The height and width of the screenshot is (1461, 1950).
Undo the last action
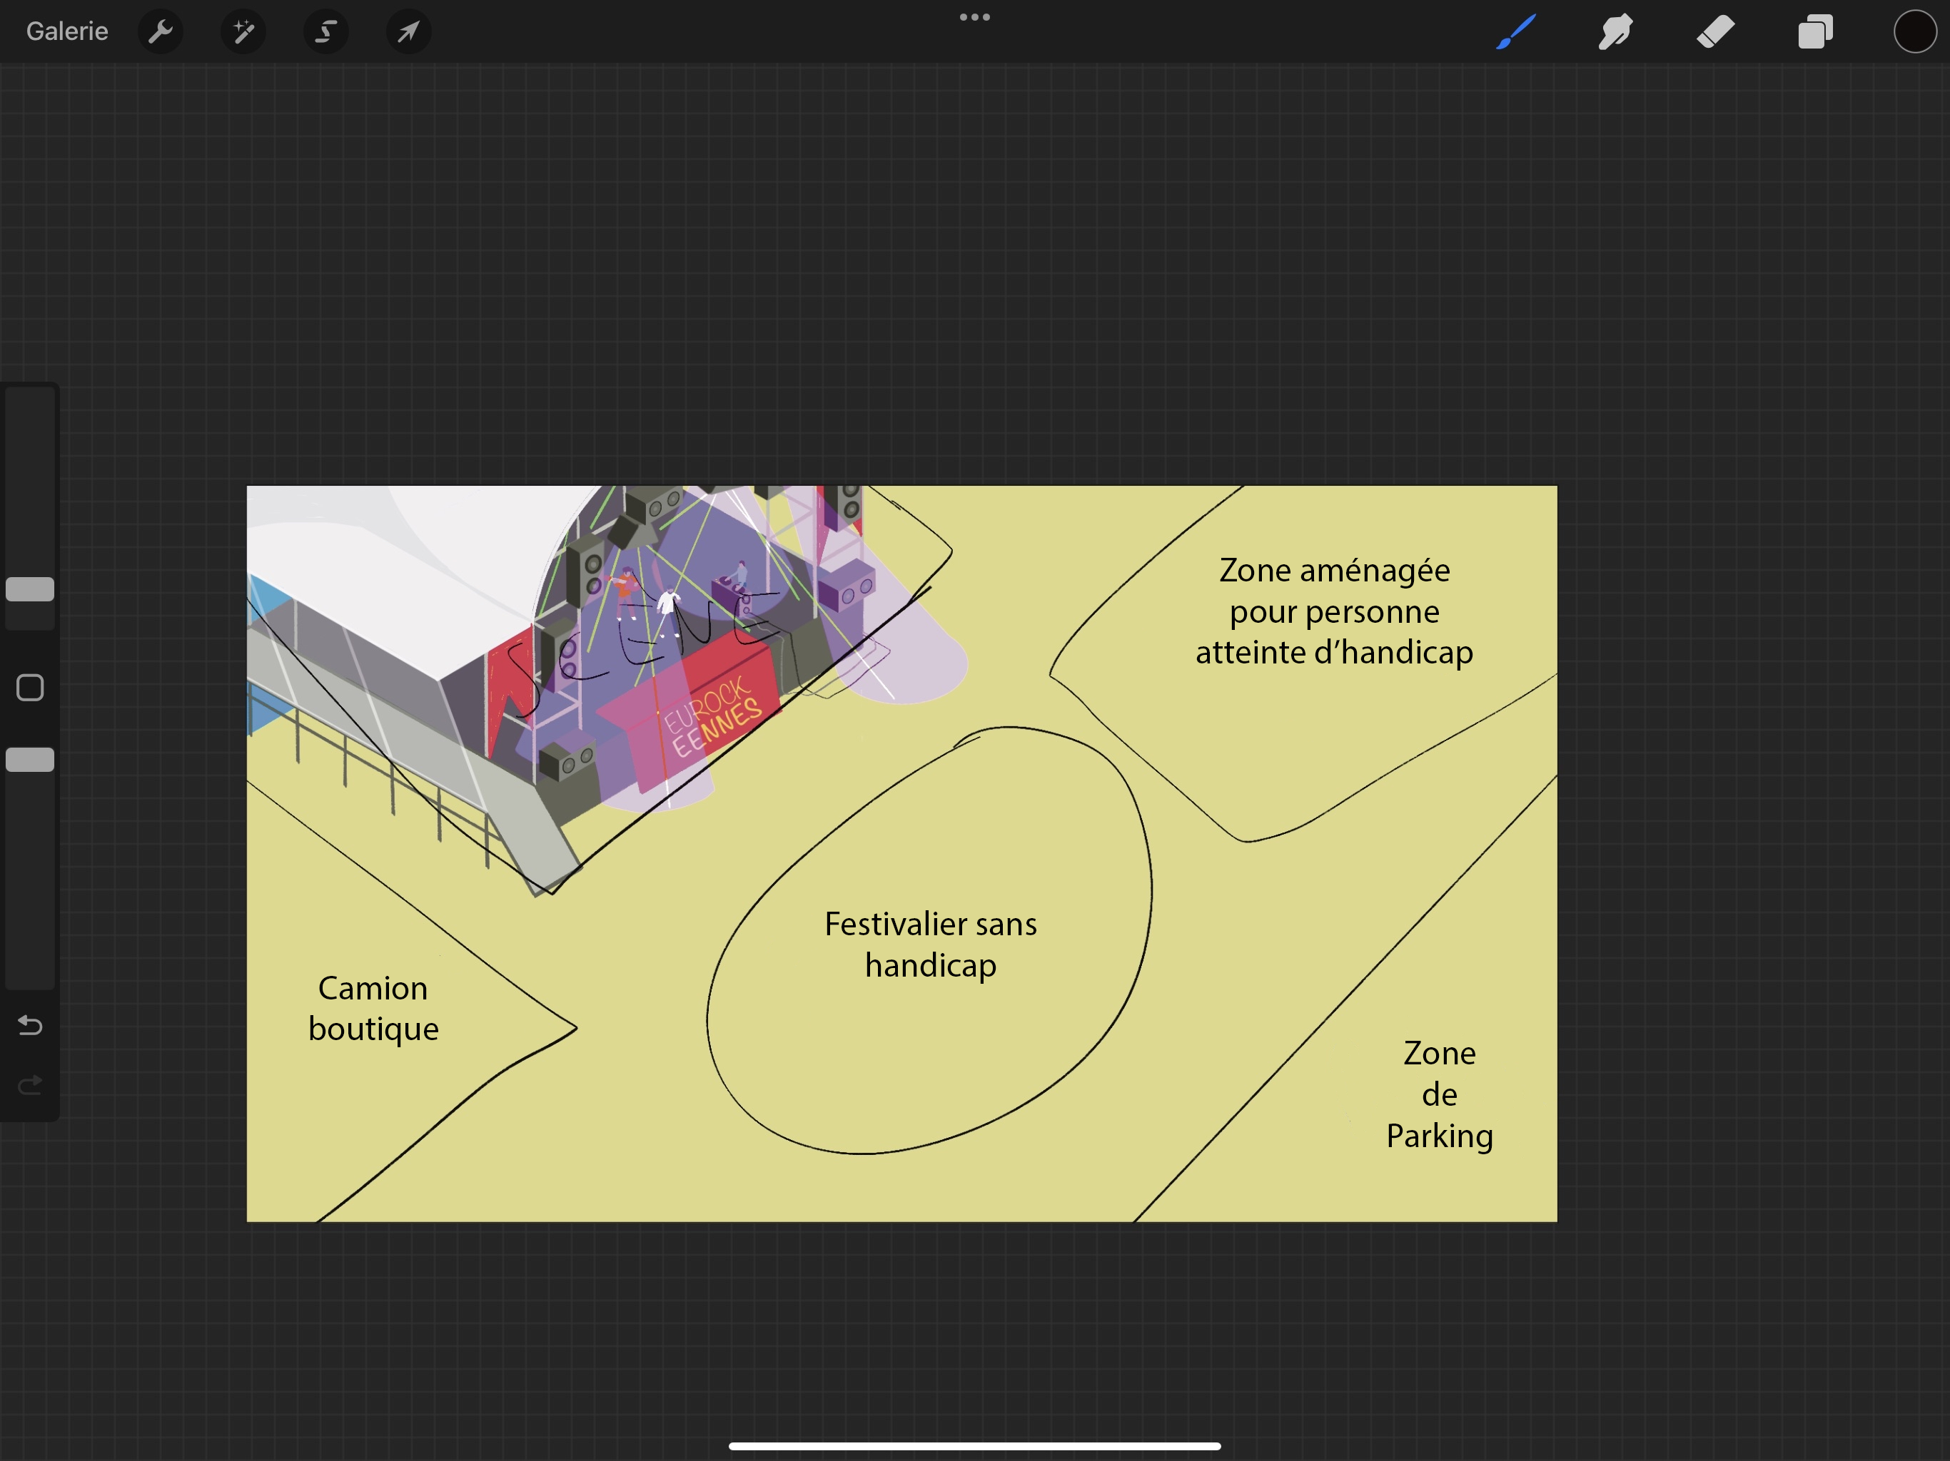click(30, 1025)
